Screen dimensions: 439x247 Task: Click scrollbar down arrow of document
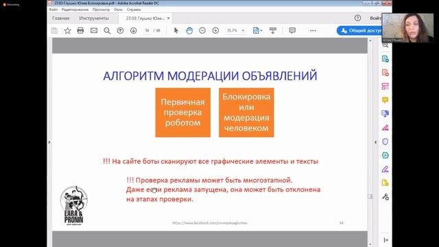coord(370,244)
